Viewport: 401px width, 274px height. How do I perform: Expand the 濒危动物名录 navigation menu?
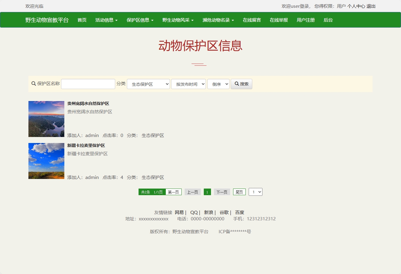point(218,20)
